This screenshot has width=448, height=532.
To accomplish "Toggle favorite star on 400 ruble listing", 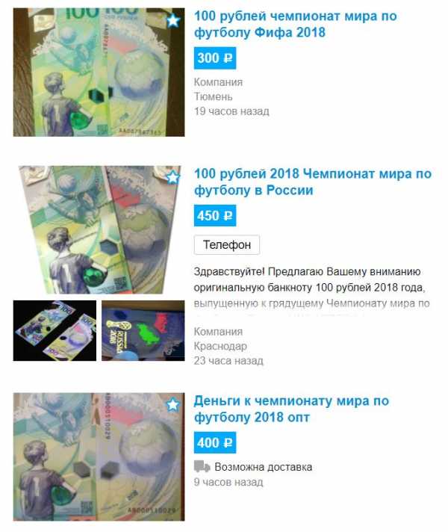I will coord(173,404).
